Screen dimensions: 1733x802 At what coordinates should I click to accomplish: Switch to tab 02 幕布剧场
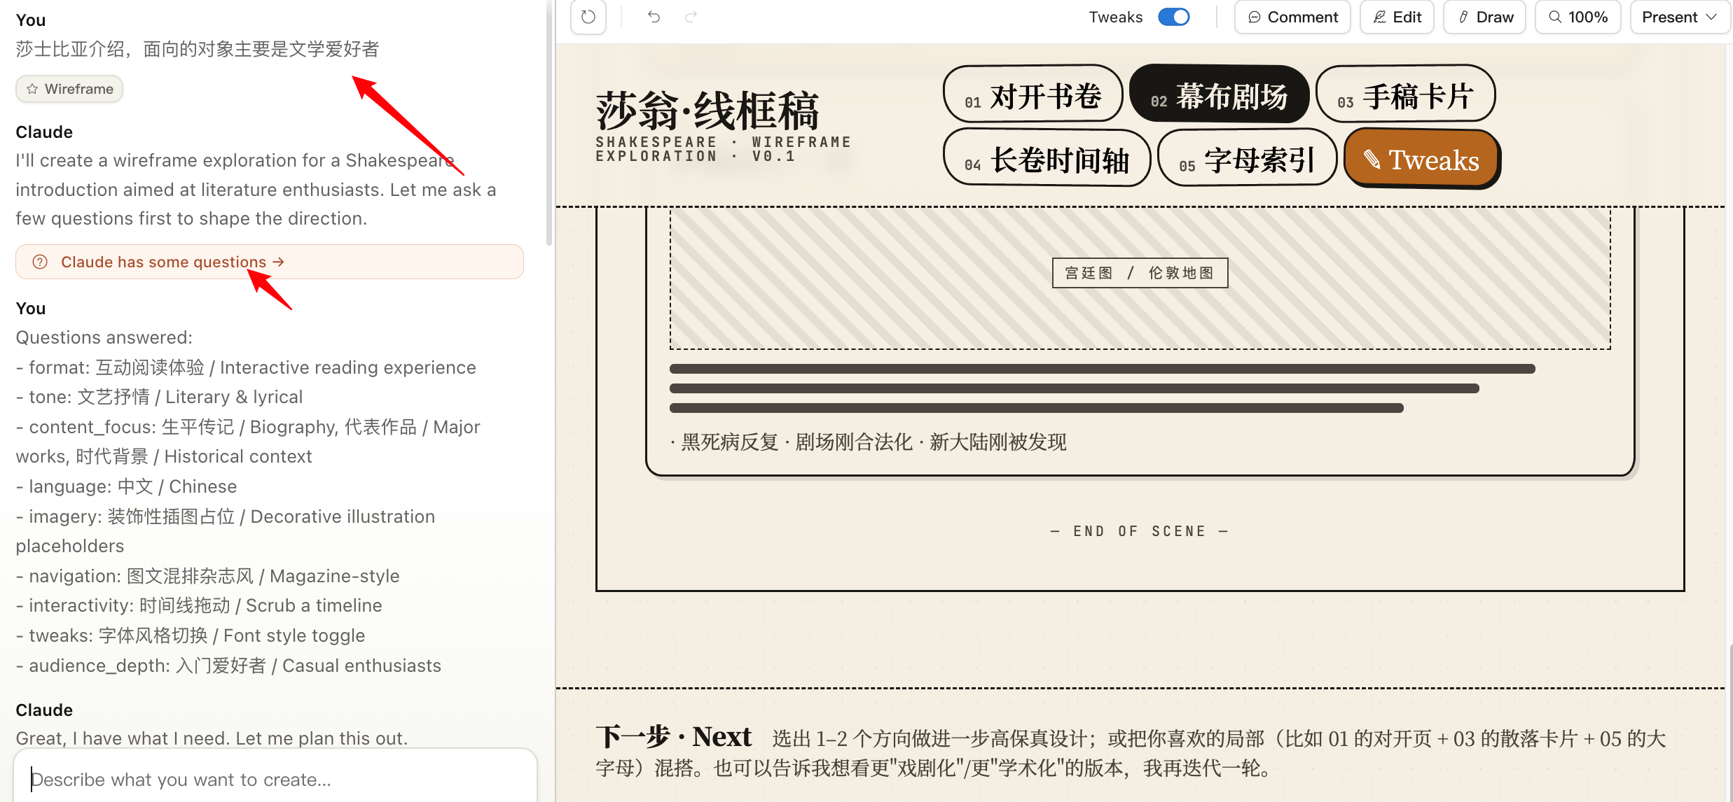(1219, 94)
